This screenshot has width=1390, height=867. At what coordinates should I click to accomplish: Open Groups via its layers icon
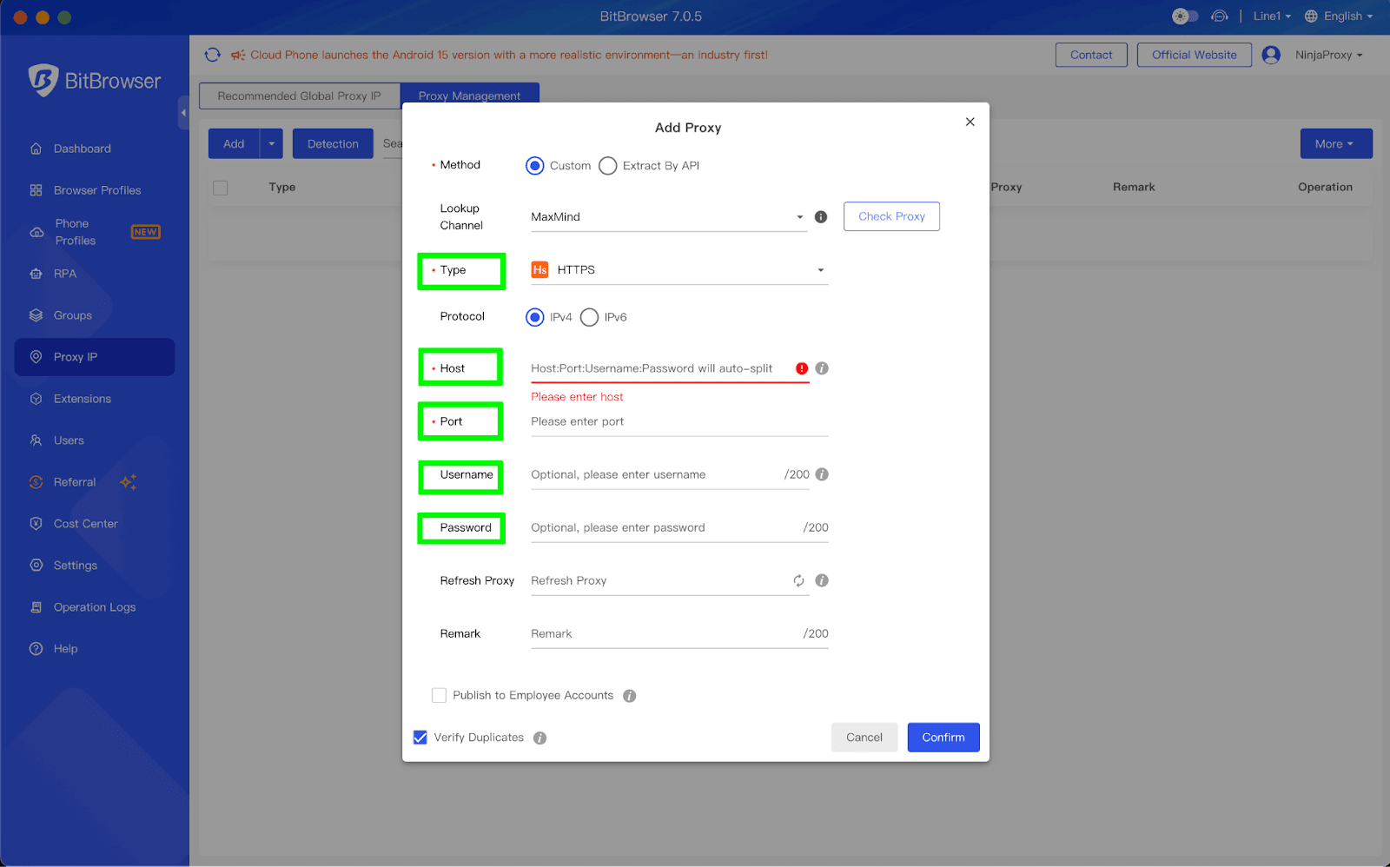pyautogui.click(x=36, y=315)
